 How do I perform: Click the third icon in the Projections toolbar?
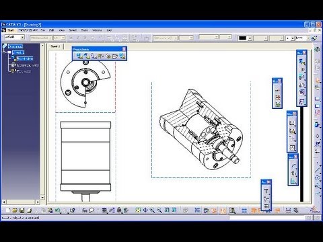point(94,56)
